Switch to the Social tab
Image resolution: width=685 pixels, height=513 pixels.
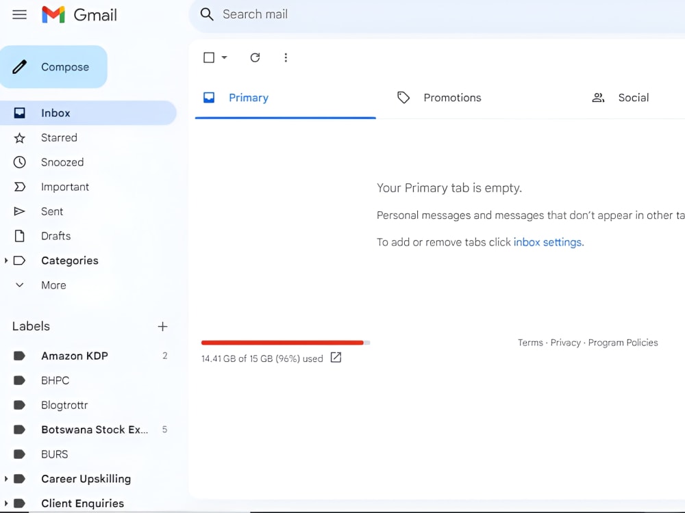tap(633, 97)
